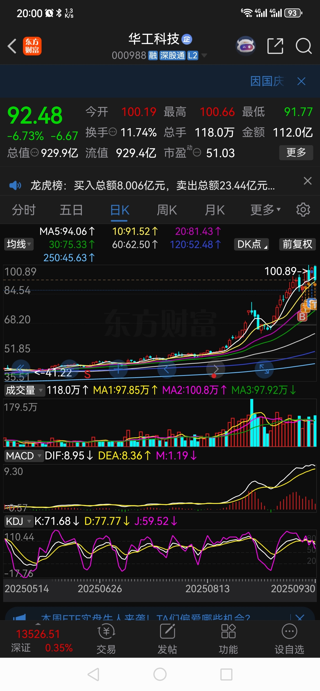The height and width of the screenshot is (691, 320).
Task: Switch to the 月K tab
Action: click(215, 210)
